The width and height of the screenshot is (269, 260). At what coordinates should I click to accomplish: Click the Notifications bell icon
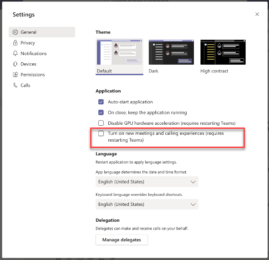coord(15,53)
